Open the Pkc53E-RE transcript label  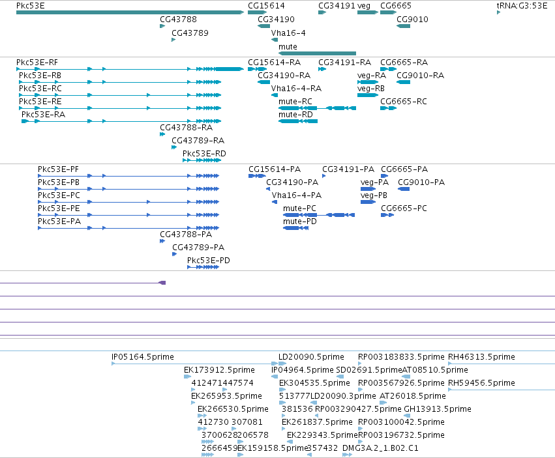click(40, 102)
